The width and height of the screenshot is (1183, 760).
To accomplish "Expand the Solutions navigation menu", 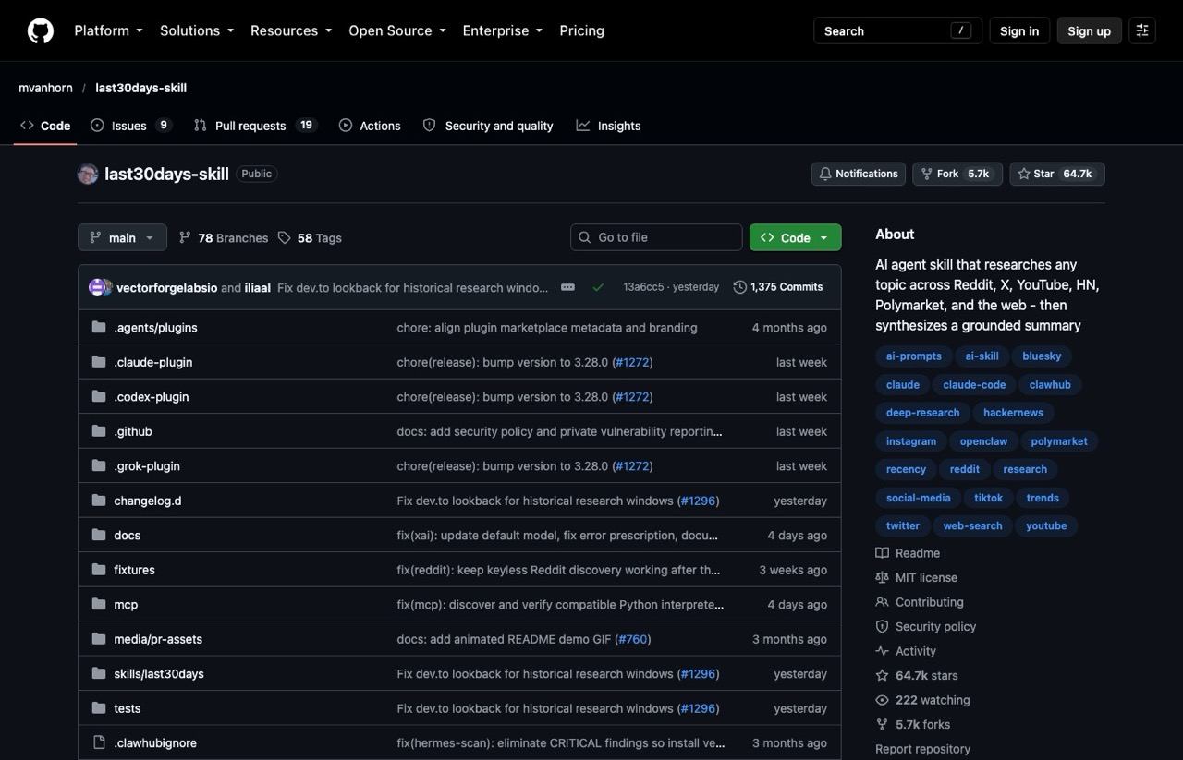I will click(x=197, y=30).
